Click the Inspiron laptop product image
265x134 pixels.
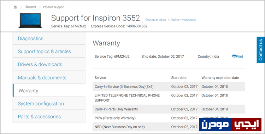point(30,20)
